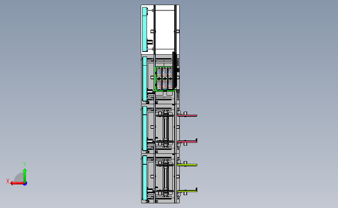Select the cyan panel in the white top module

click(x=145, y=29)
